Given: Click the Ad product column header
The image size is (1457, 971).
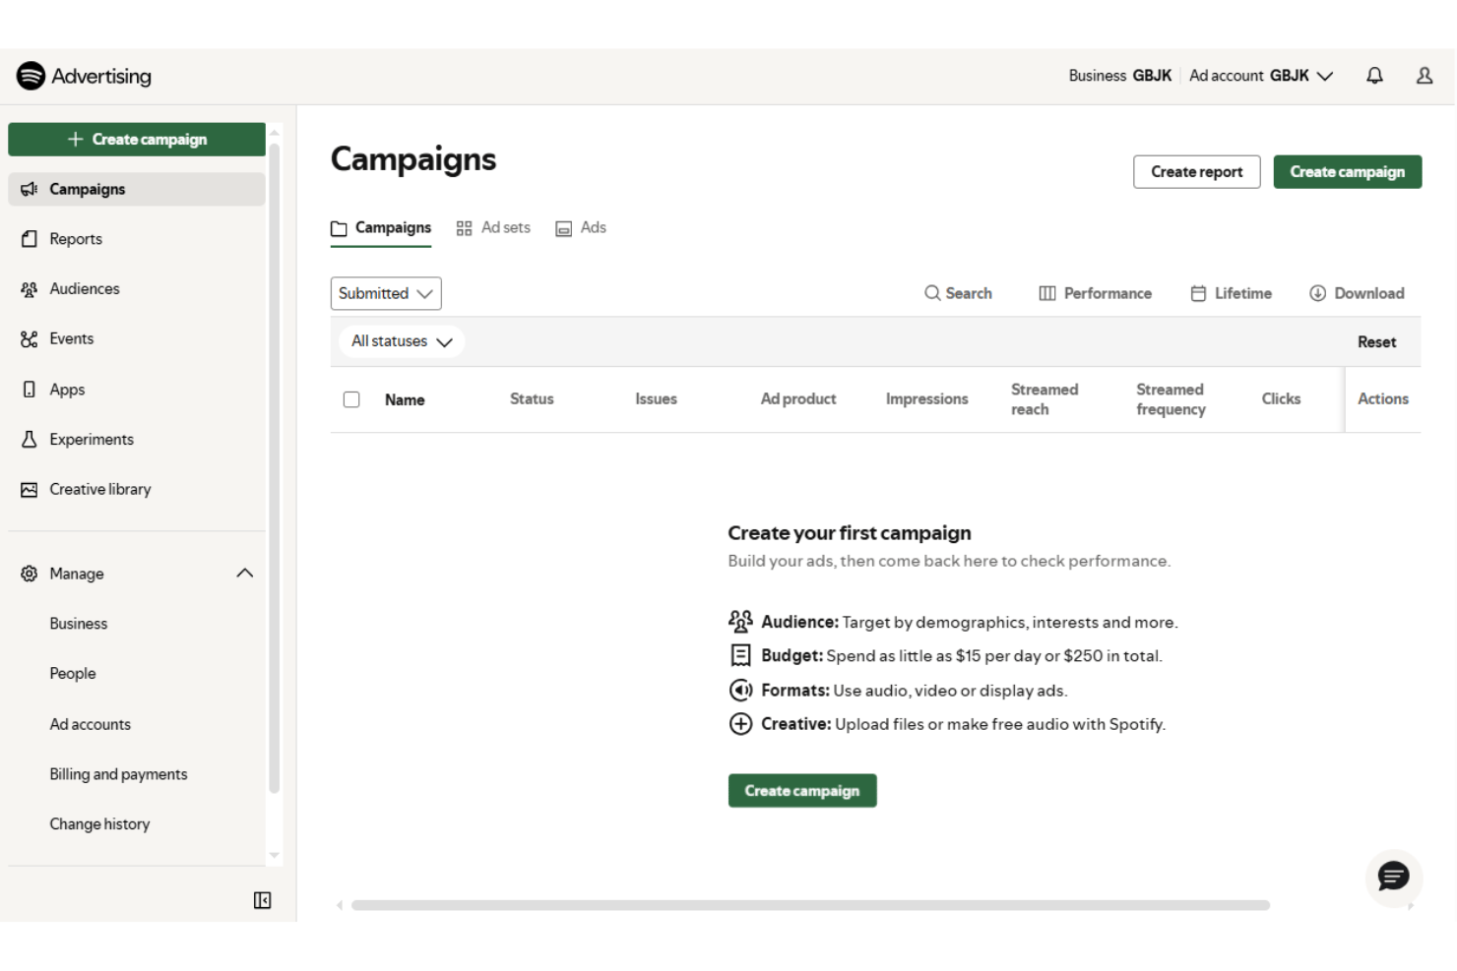Looking at the screenshot, I should point(798,399).
